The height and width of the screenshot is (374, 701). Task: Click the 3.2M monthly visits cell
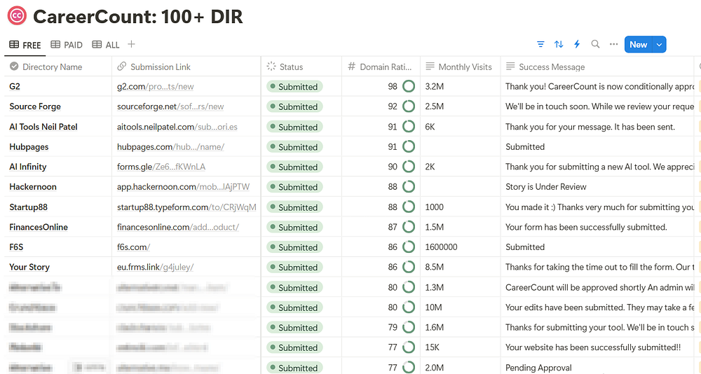click(461, 86)
